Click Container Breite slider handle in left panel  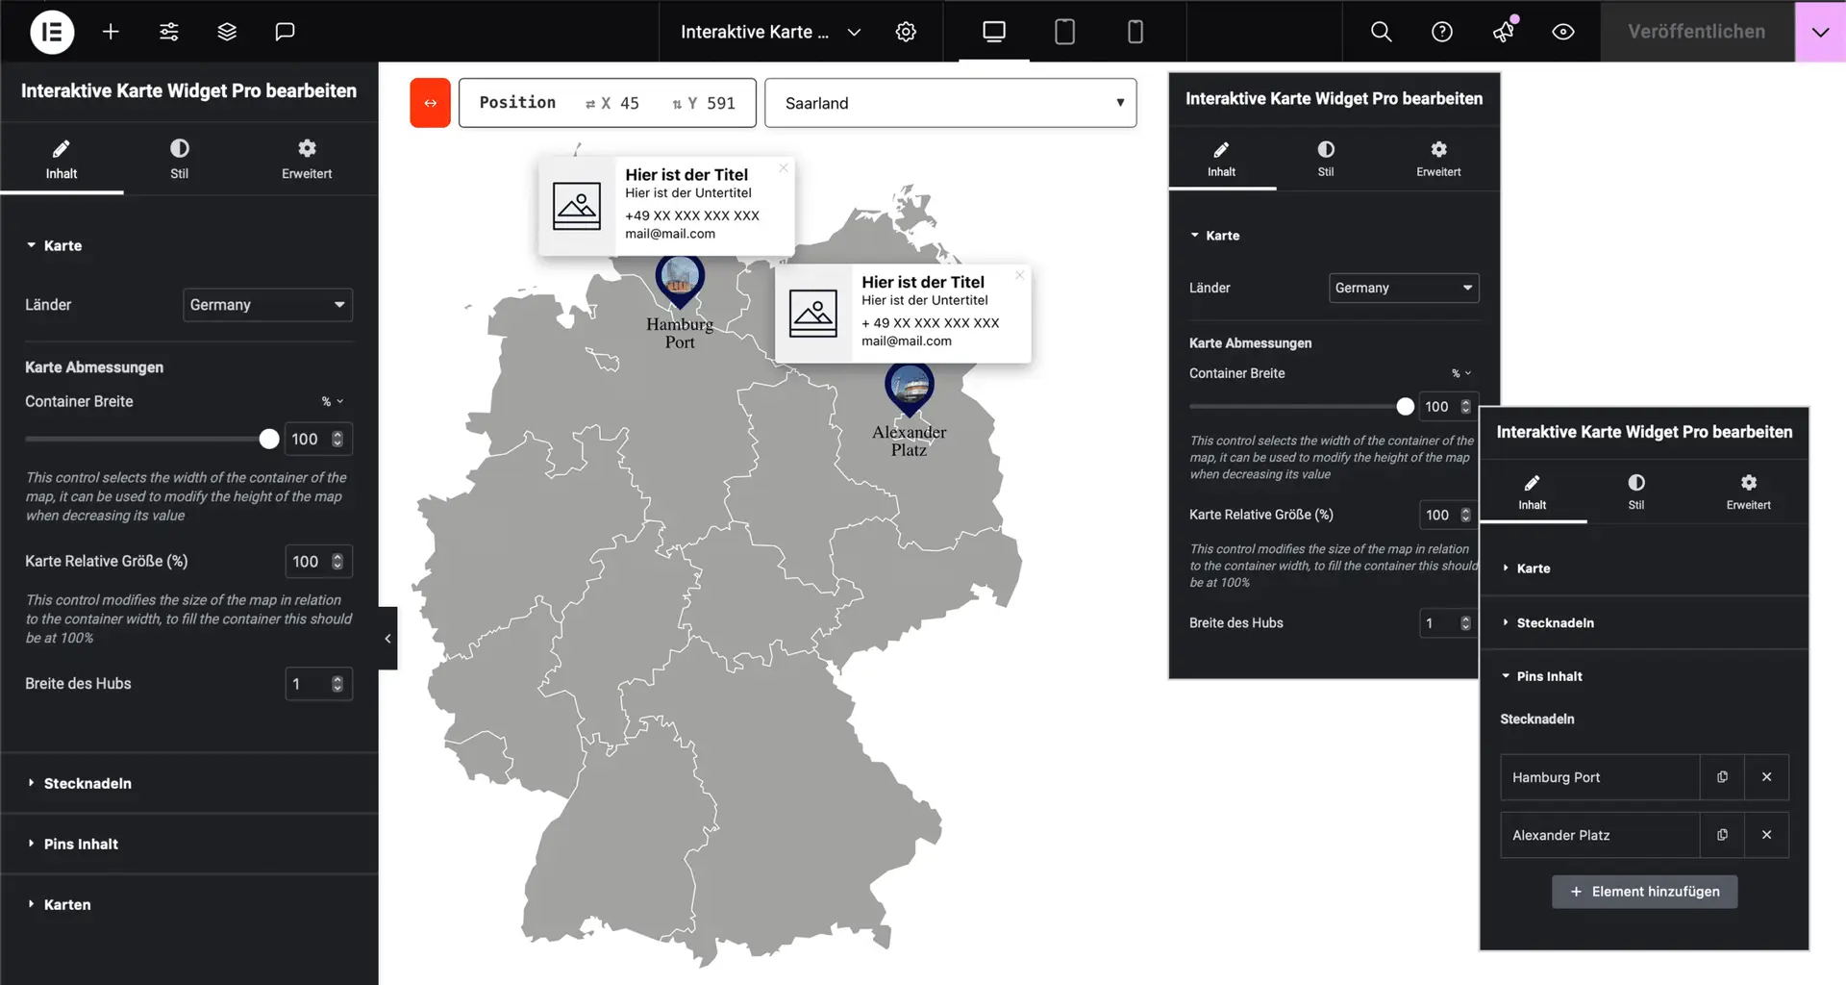tap(269, 440)
